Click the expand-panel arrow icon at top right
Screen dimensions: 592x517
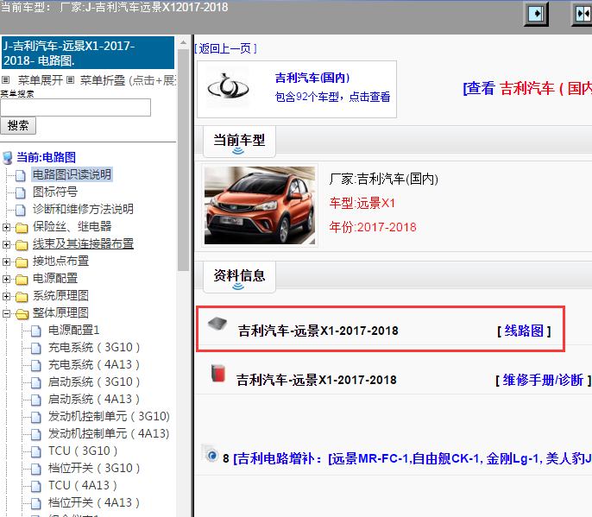tap(536, 15)
